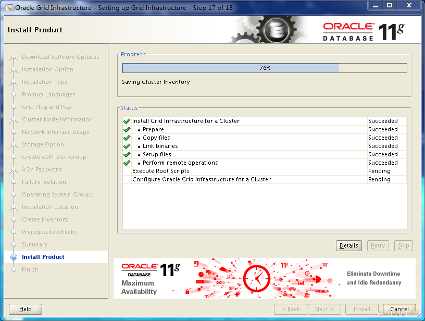Click green checkmark beside Perform remote operations

tap(127, 163)
